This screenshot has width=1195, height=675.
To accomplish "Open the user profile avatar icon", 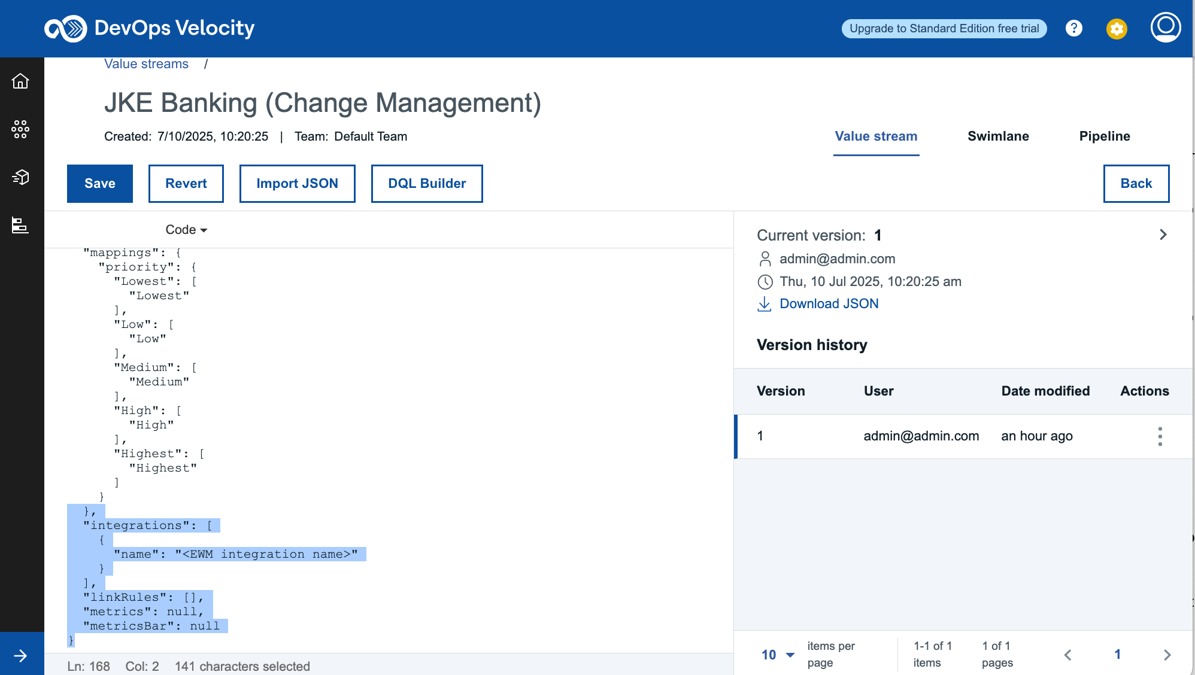I will click(1166, 28).
